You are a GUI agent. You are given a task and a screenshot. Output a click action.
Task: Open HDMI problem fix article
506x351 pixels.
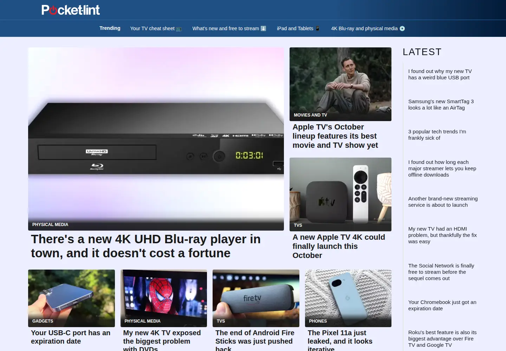(442, 235)
